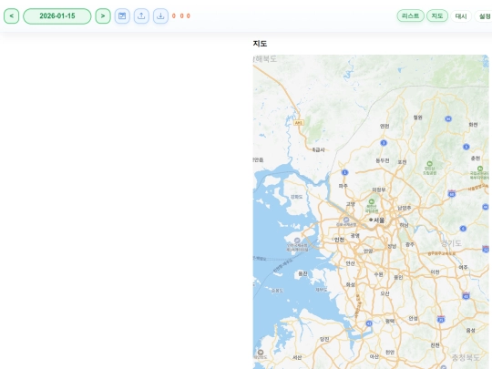Image resolution: width=492 pixels, height=369 pixels.
Task: Click the 서울 label on the map
Action: [x=379, y=220]
